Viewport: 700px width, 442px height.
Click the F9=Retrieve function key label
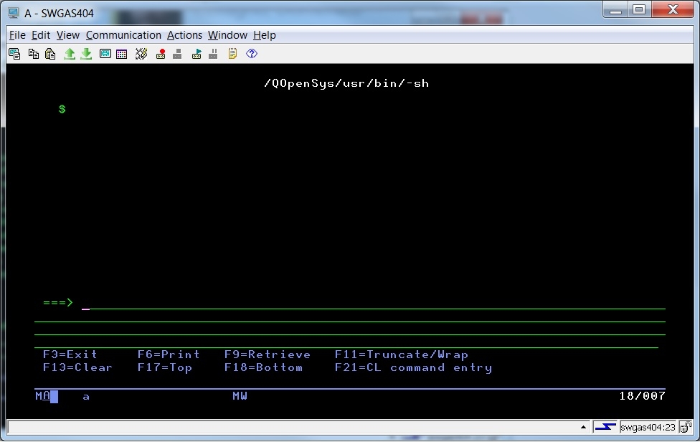pos(268,354)
